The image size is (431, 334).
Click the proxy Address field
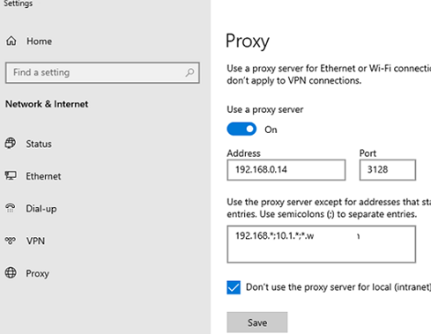[x=286, y=170]
